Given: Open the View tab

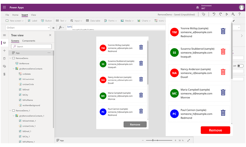Looking at the screenshot, I should coord(33,15).
